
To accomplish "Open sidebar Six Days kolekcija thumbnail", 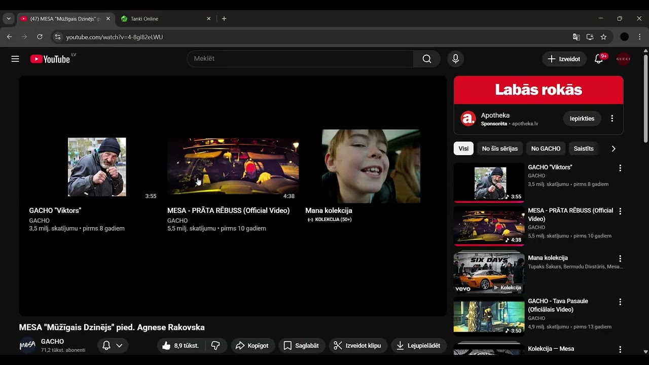I will coord(489,273).
